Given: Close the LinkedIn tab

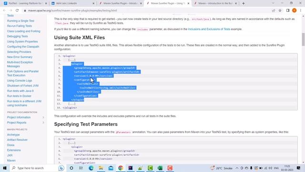Looking at the screenshot, I should (93, 3).
